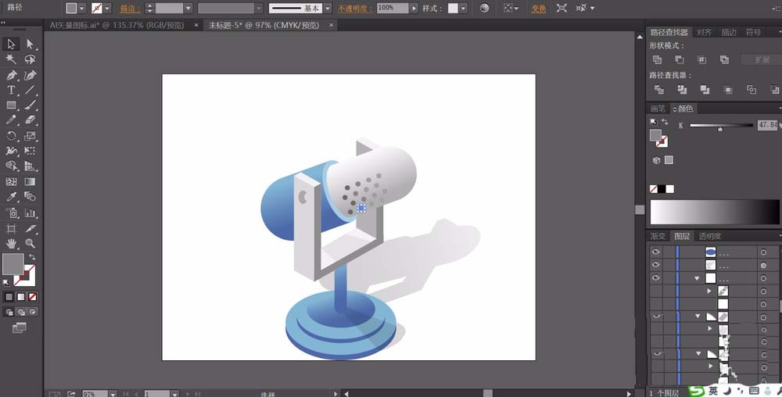Image resolution: width=782 pixels, height=397 pixels.
Task: Click the K slider in Color panel
Action: point(721,126)
